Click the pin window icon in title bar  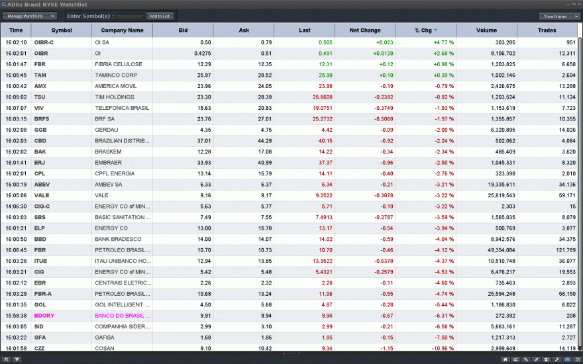574,4
